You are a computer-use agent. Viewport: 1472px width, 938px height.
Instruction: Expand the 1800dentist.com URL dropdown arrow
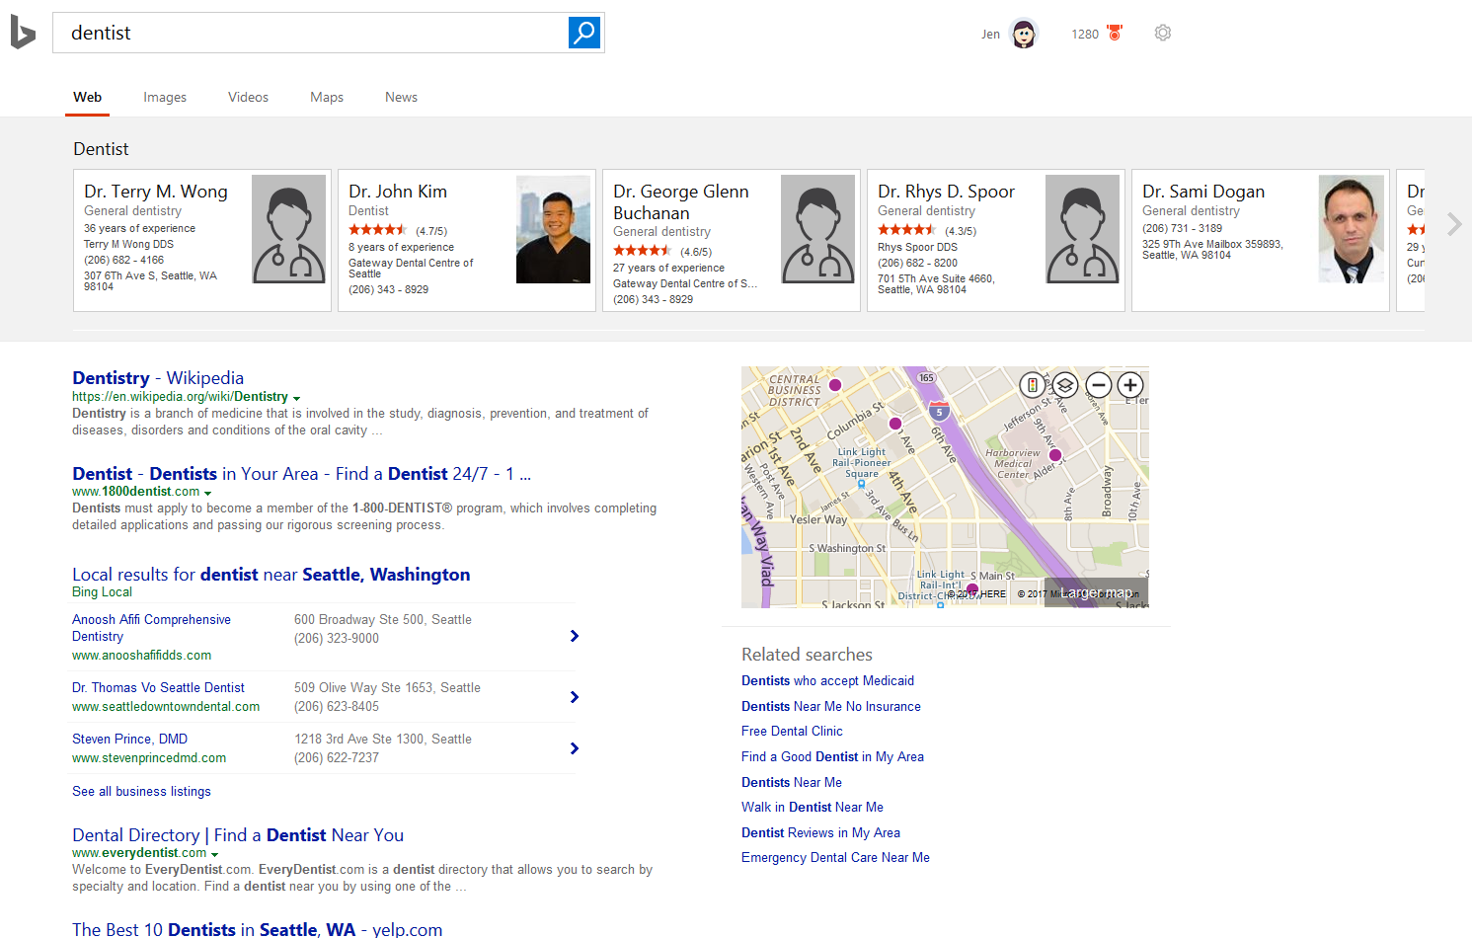pos(207,493)
